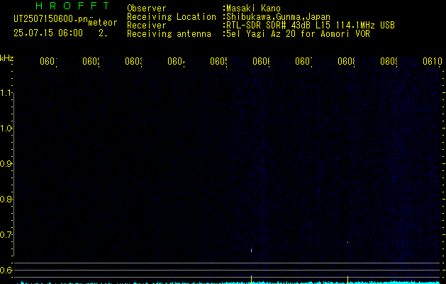Click the HROFFT title text
The image size is (446, 284).
coord(72,6)
